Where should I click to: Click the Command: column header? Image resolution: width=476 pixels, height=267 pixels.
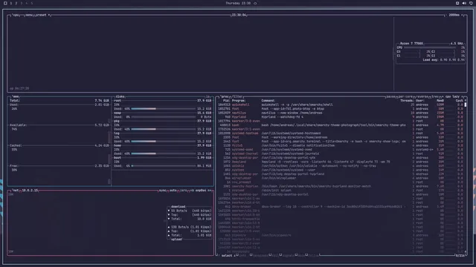[x=268, y=101]
